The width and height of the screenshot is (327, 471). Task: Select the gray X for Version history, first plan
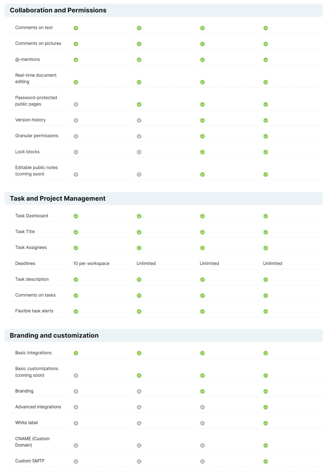click(76, 120)
